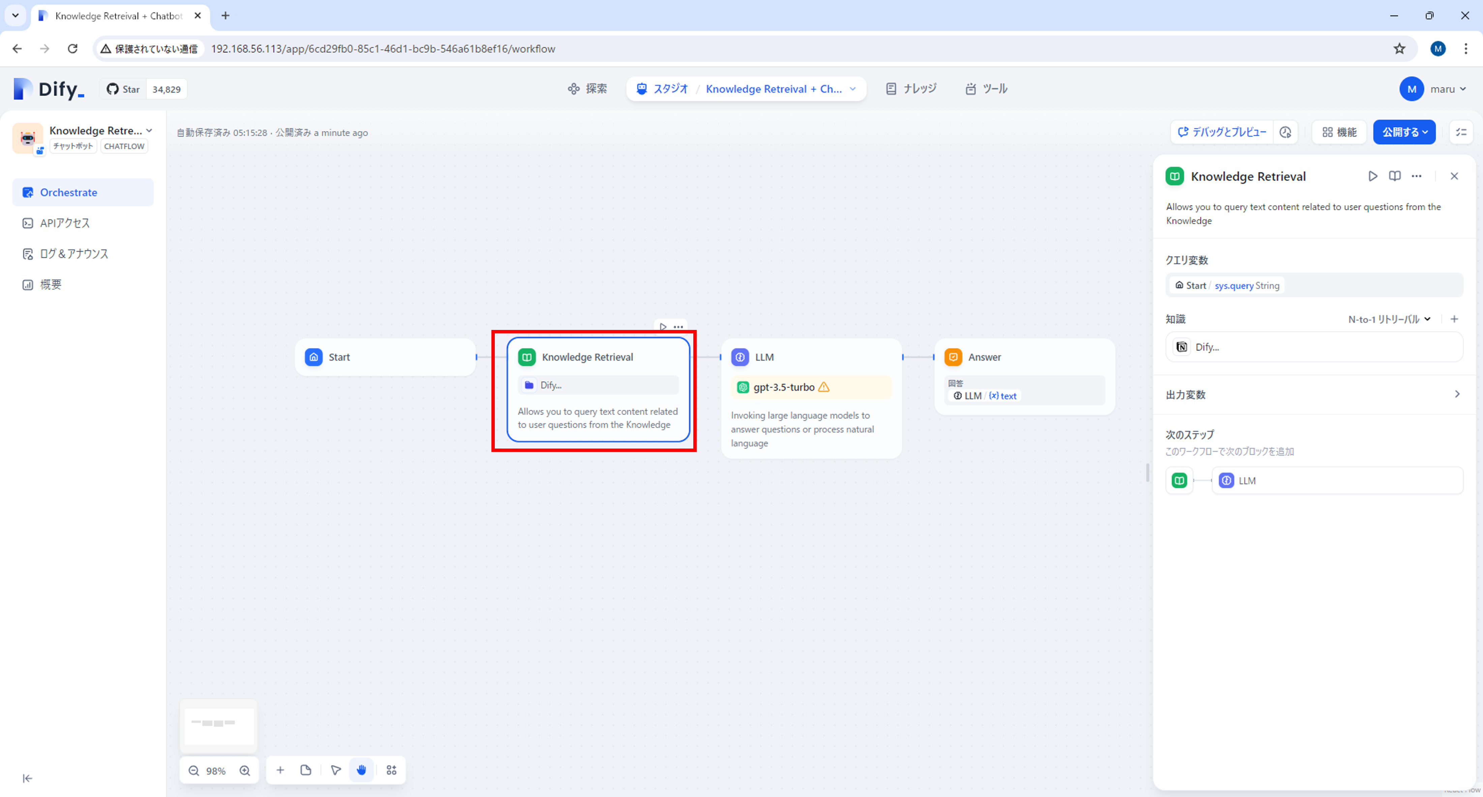This screenshot has height=797, width=1483.
Task: Open the N-to-1 retrieval mode dropdown
Action: pos(1389,319)
